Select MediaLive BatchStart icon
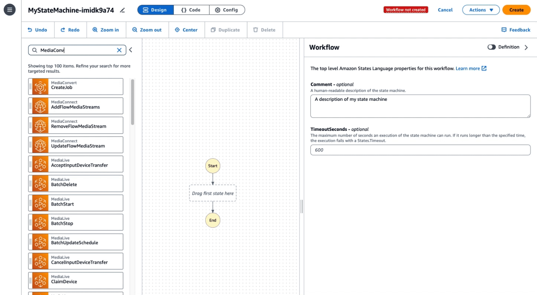Screen dimensions: 537x295 (x=40, y=203)
